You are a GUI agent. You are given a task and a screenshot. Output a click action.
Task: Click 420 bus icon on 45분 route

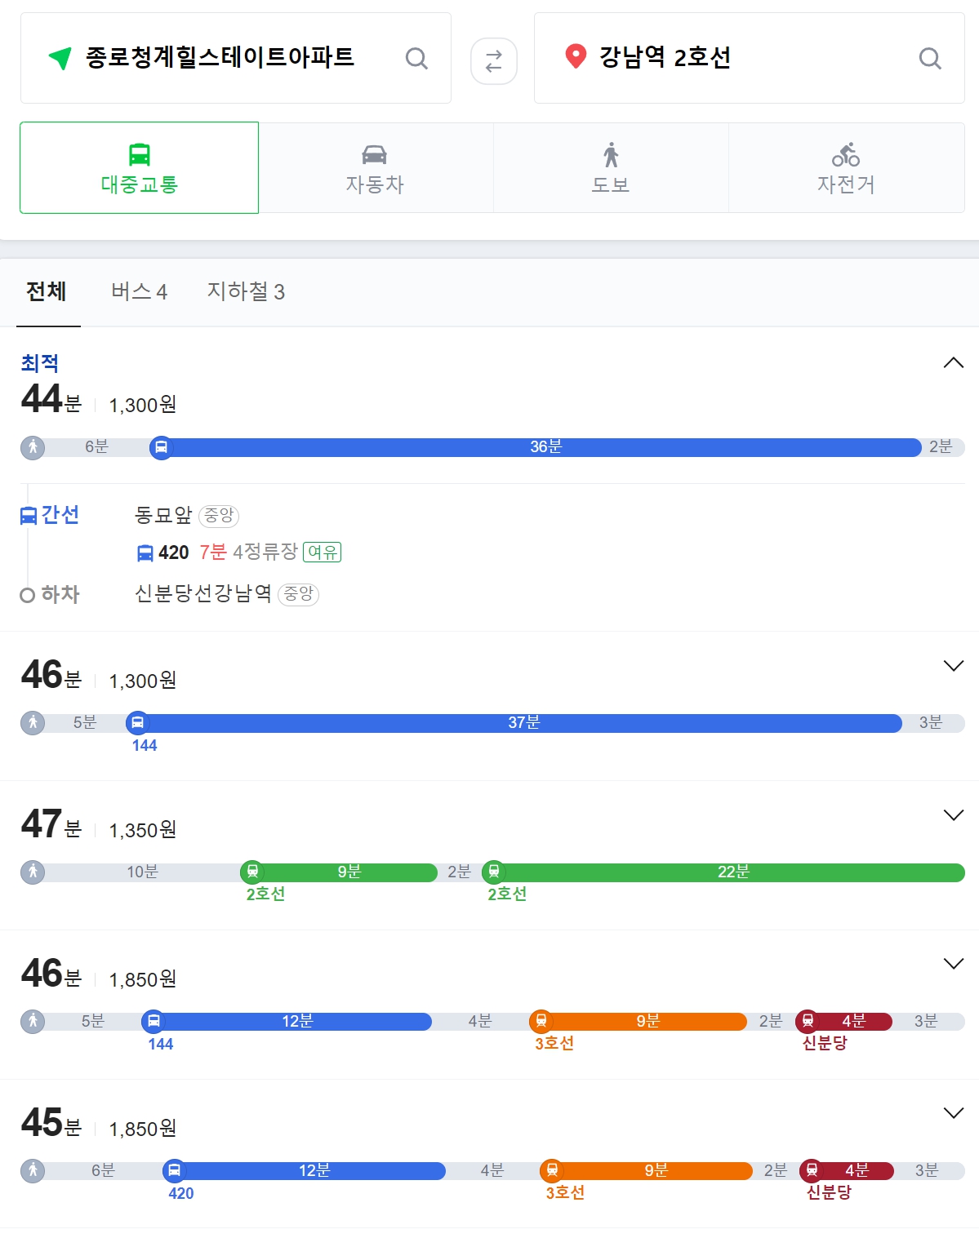click(174, 1170)
